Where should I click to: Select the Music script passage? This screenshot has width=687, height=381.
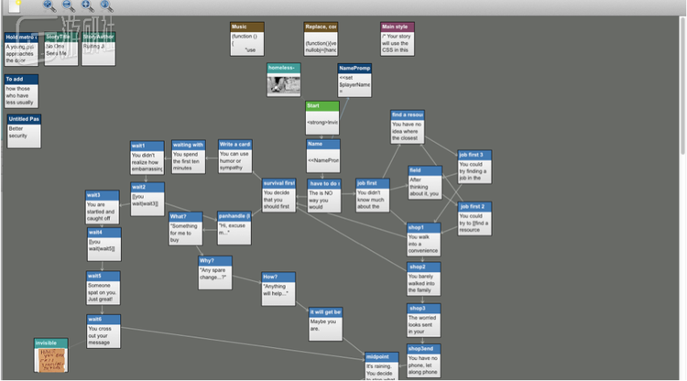246,39
